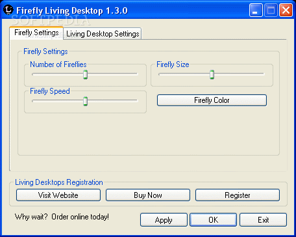Click the Firefly Speed slider handle
The height and width of the screenshot is (237, 296).
coord(86,102)
